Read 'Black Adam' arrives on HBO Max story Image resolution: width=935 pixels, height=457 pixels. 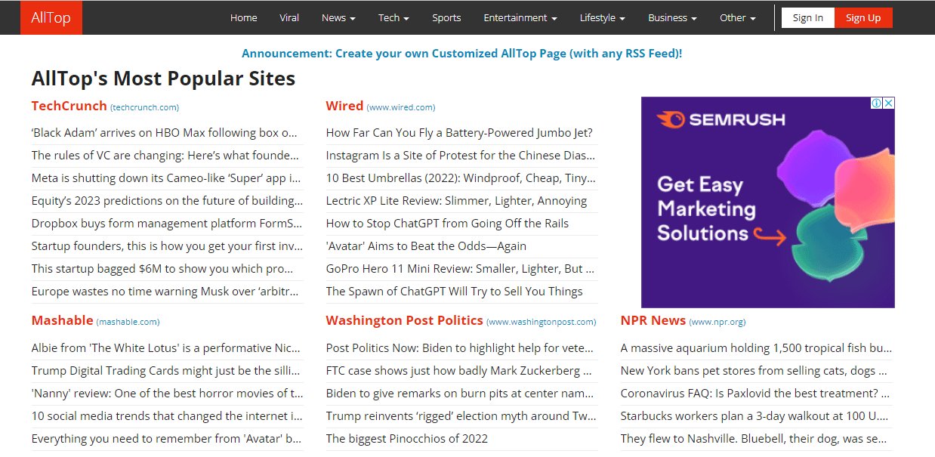pyautogui.click(x=165, y=133)
